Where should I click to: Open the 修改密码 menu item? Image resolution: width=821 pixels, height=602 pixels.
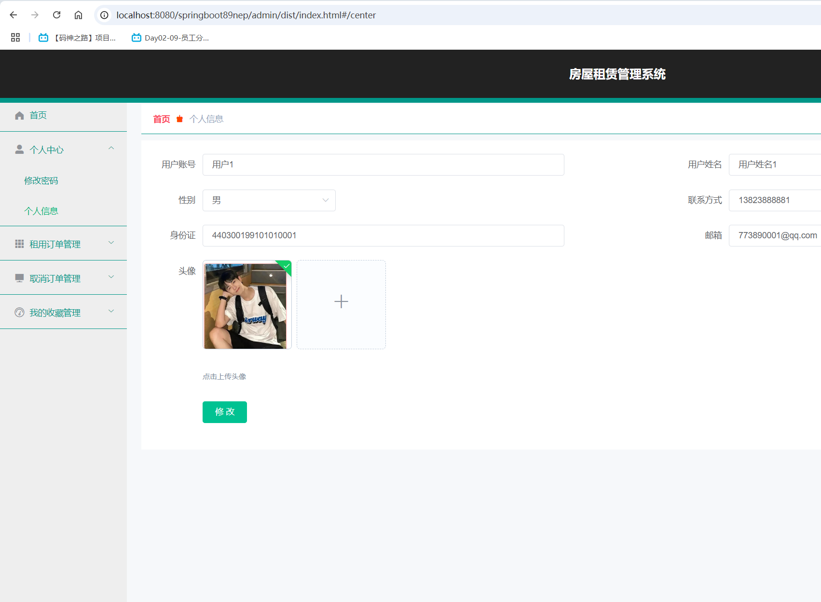[41, 180]
